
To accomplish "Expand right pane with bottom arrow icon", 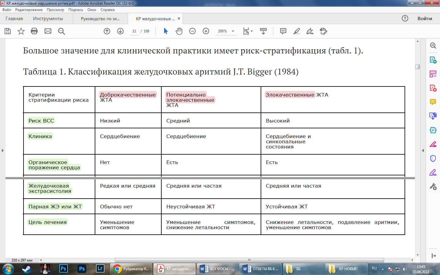I will click(x=433, y=256).
